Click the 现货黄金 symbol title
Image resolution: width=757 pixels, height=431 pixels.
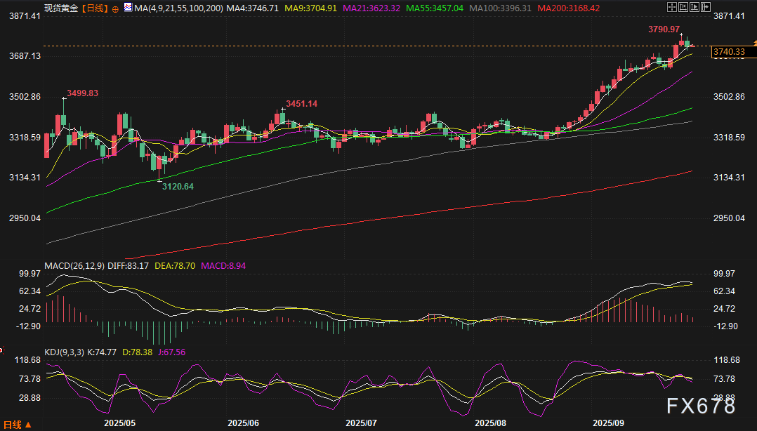(x=62, y=9)
